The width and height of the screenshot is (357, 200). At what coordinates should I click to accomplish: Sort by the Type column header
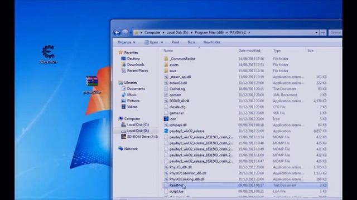point(277,51)
